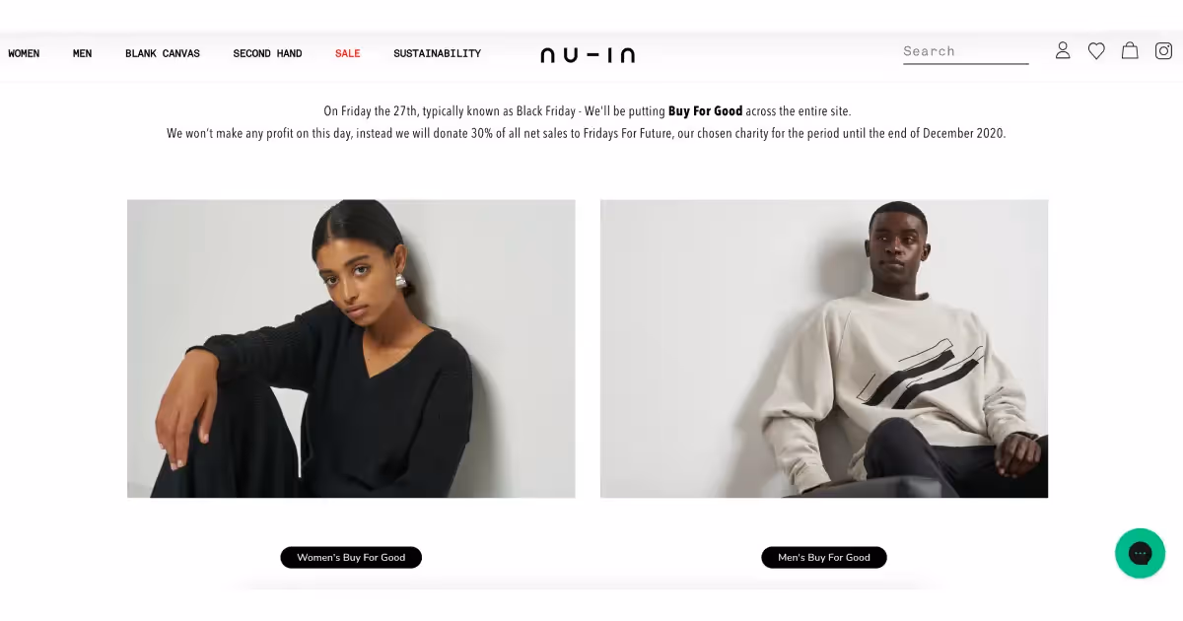This screenshot has width=1183, height=621.
Task: Go to the BLANK CANVAS section
Action: click(x=163, y=53)
